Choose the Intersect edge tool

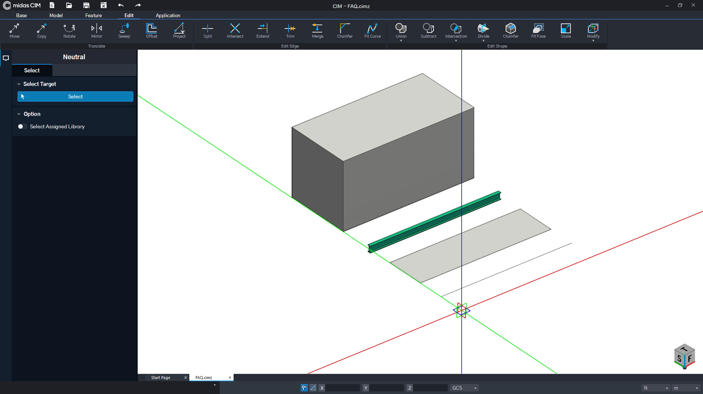coord(235,31)
